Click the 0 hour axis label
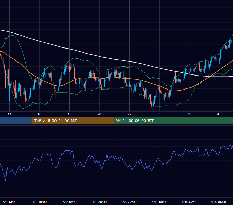233x205 pixels. click(x=159, y=114)
